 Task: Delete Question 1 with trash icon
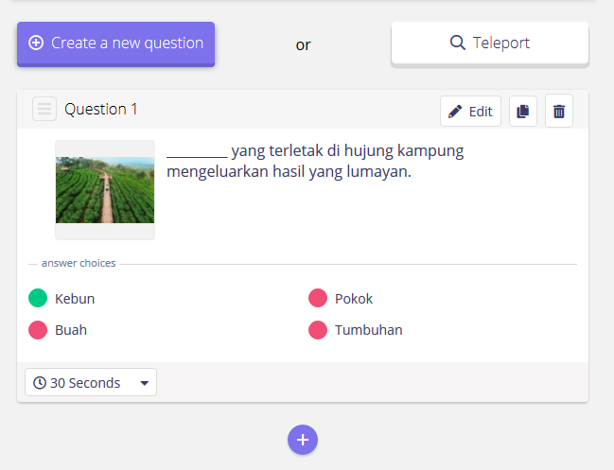559,112
